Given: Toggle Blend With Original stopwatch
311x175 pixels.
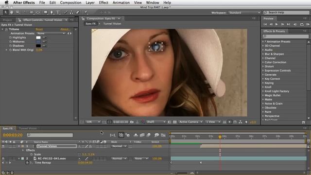Looking at the screenshot, I should coord(10,50).
